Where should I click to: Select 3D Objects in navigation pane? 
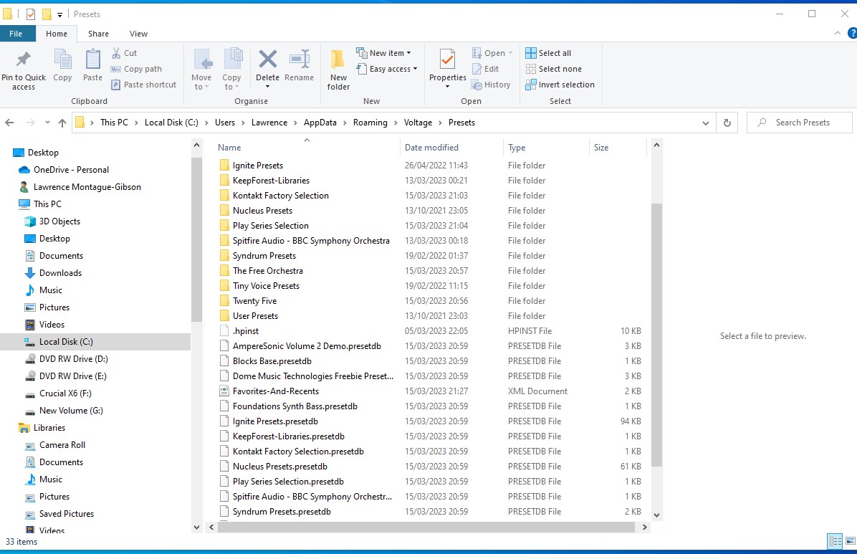59,221
